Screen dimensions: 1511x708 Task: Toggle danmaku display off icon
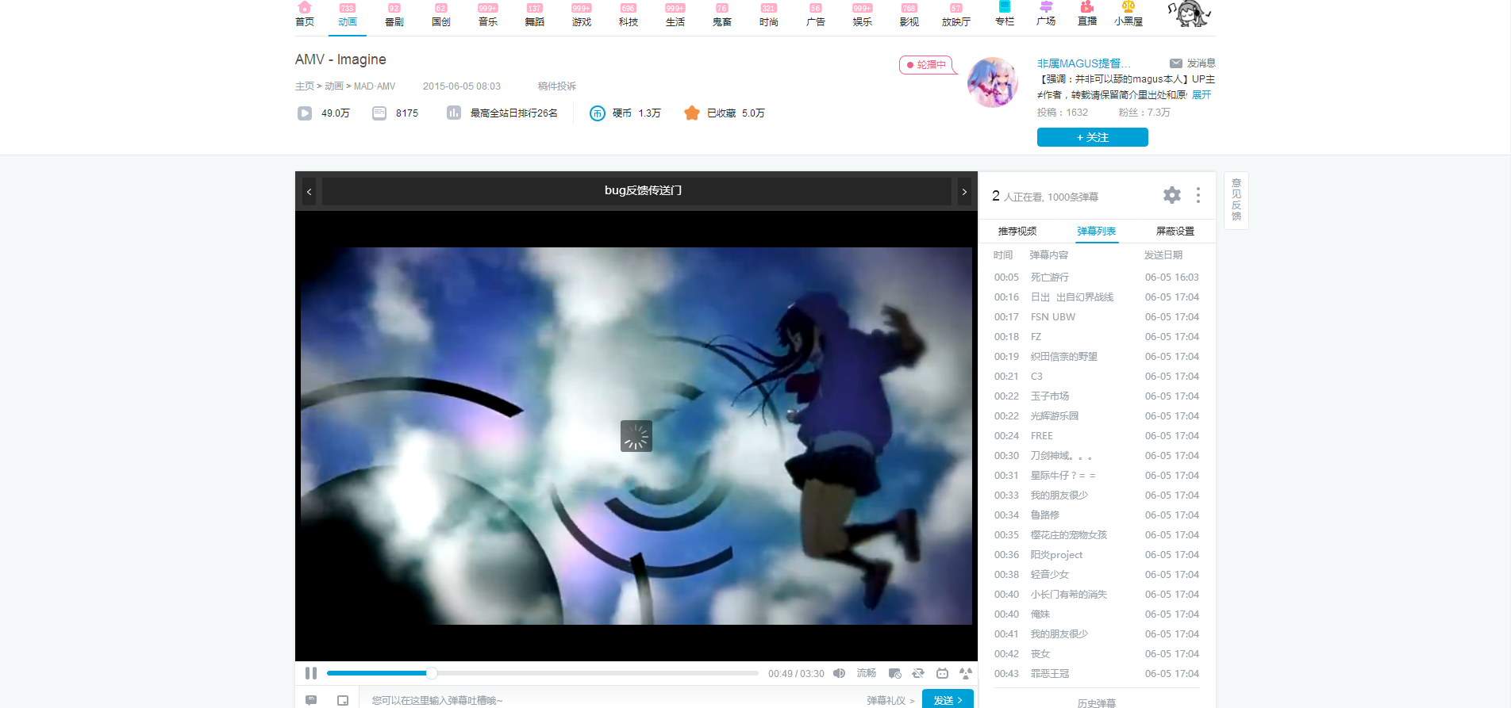895,673
